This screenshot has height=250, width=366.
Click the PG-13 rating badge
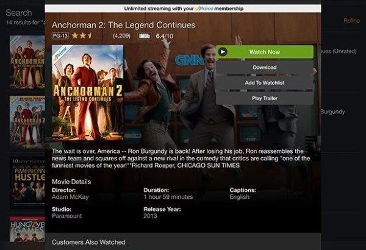[x=60, y=36]
